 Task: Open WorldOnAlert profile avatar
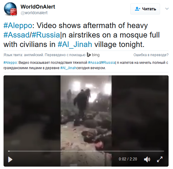10,9
